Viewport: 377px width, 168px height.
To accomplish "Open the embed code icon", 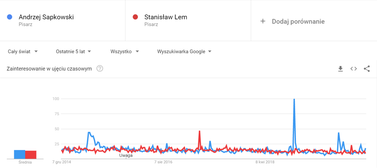I will click(353, 69).
